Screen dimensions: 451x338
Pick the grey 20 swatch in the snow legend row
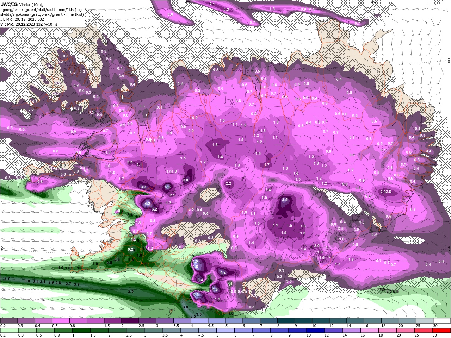click(407, 321)
